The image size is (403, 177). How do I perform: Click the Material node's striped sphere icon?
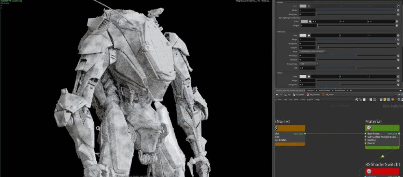click(x=369, y=128)
